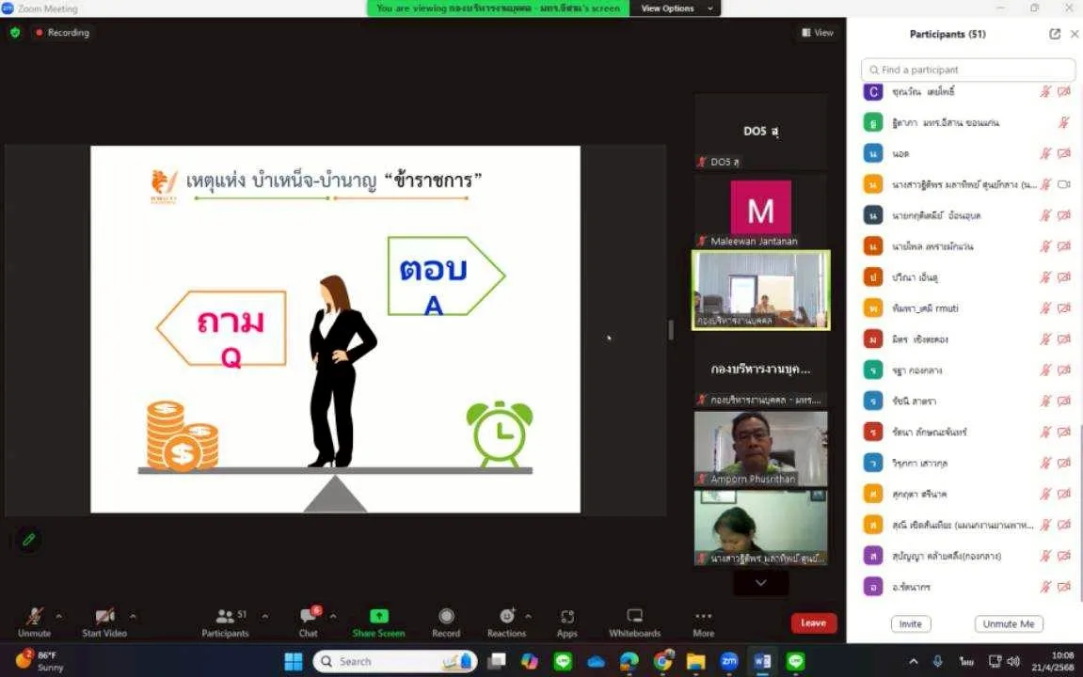Click the Invite button
This screenshot has height=677, width=1083.
click(x=910, y=623)
